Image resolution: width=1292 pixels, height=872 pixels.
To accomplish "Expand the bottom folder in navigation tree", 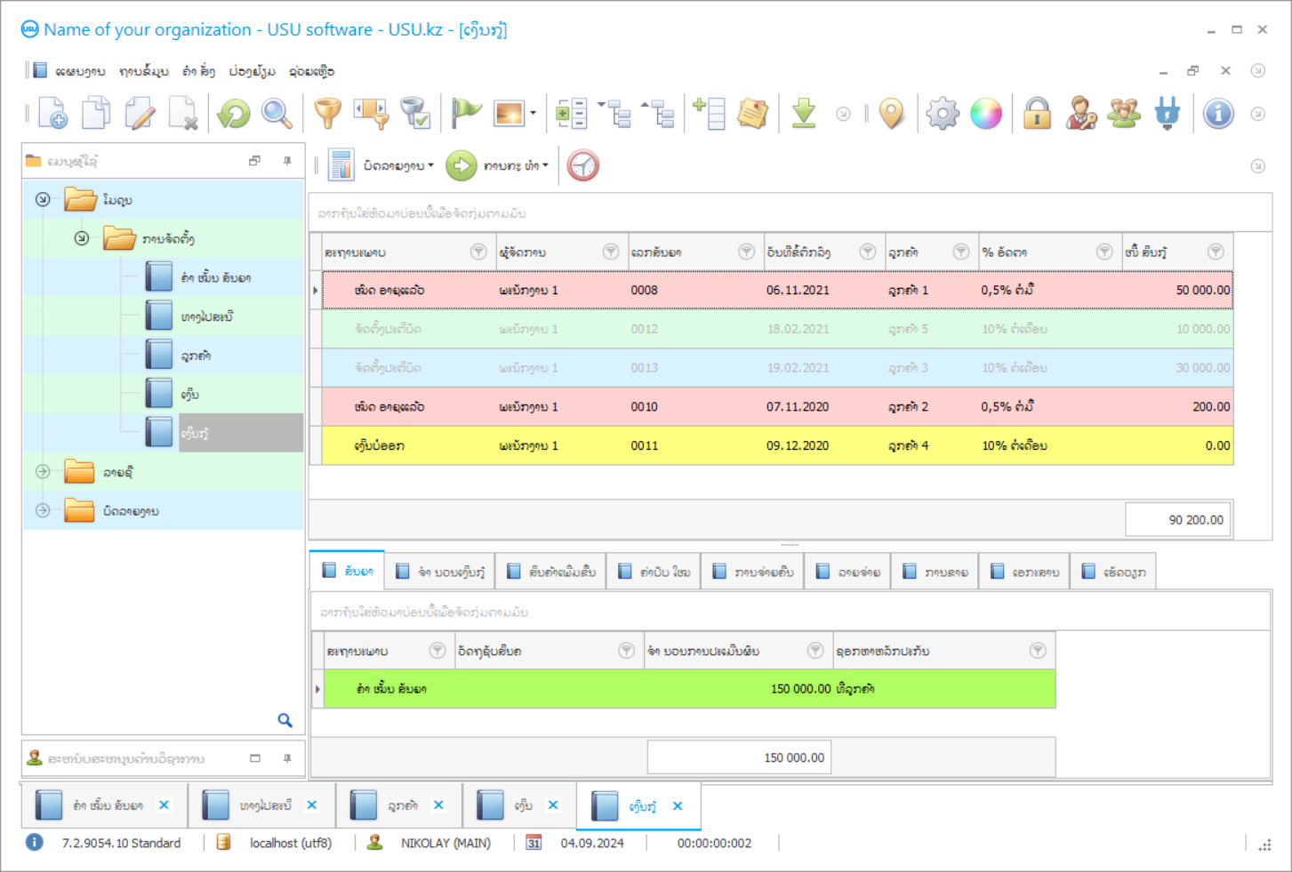I will (x=43, y=510).
